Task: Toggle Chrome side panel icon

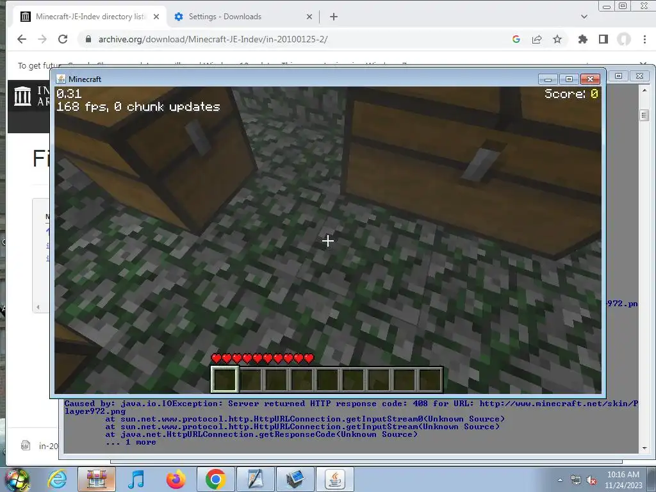Action: tap(603, 39)
